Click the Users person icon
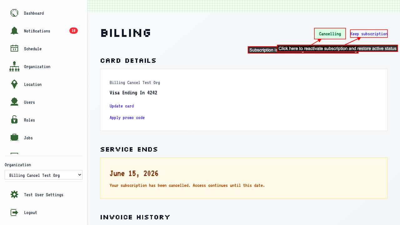 pos(14,102)
